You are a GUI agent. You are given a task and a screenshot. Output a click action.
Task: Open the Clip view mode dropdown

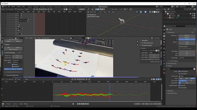tap(19, 38)
